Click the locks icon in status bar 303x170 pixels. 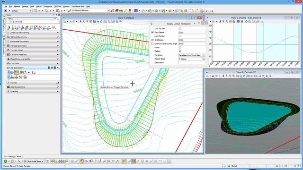[229, 166]
